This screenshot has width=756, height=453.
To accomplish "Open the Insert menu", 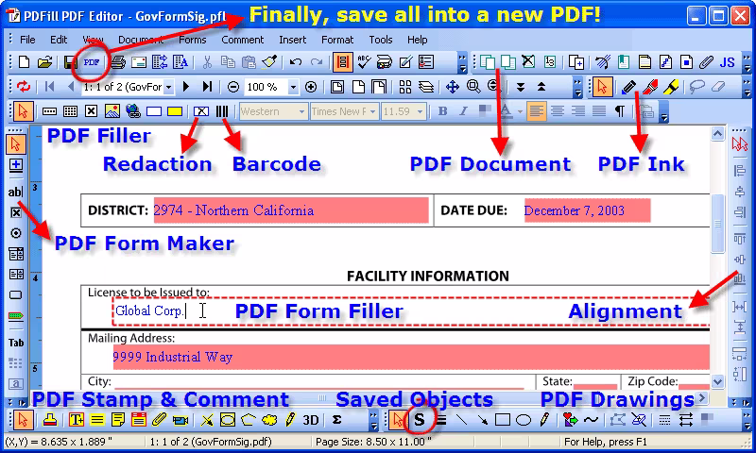I will point(292,40).
